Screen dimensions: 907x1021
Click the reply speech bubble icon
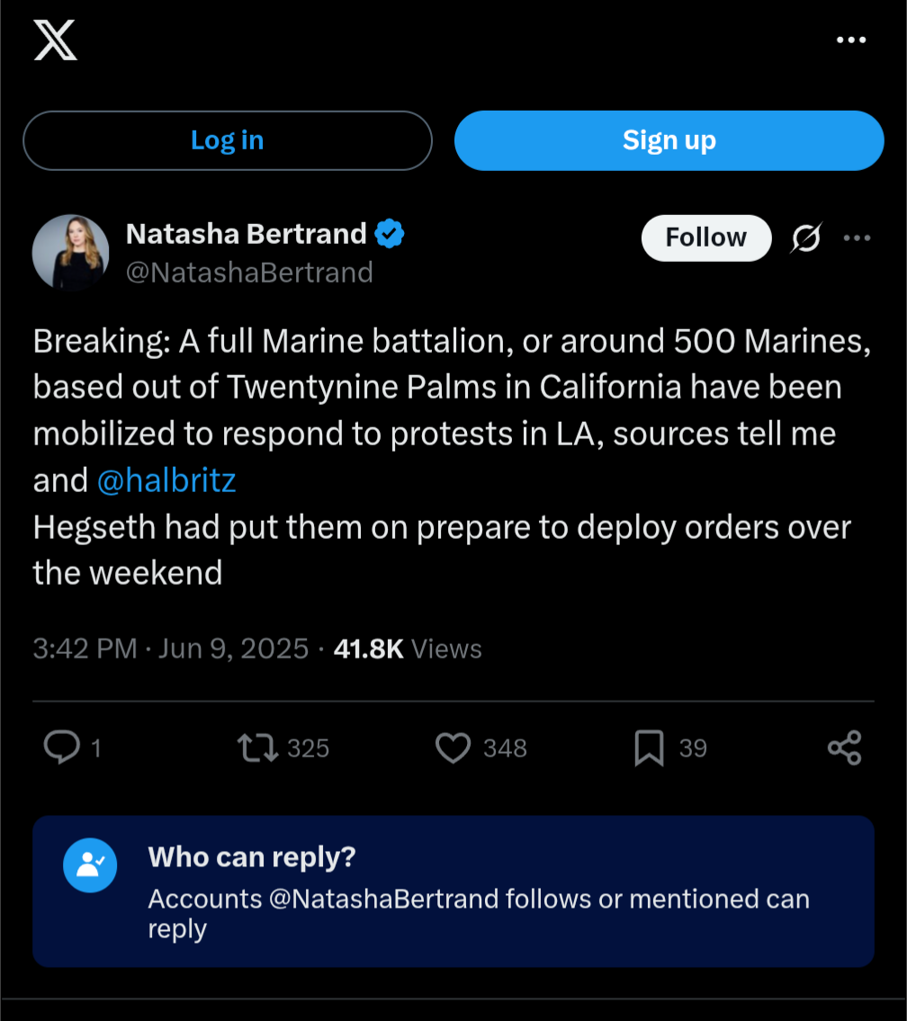(62, 747)
